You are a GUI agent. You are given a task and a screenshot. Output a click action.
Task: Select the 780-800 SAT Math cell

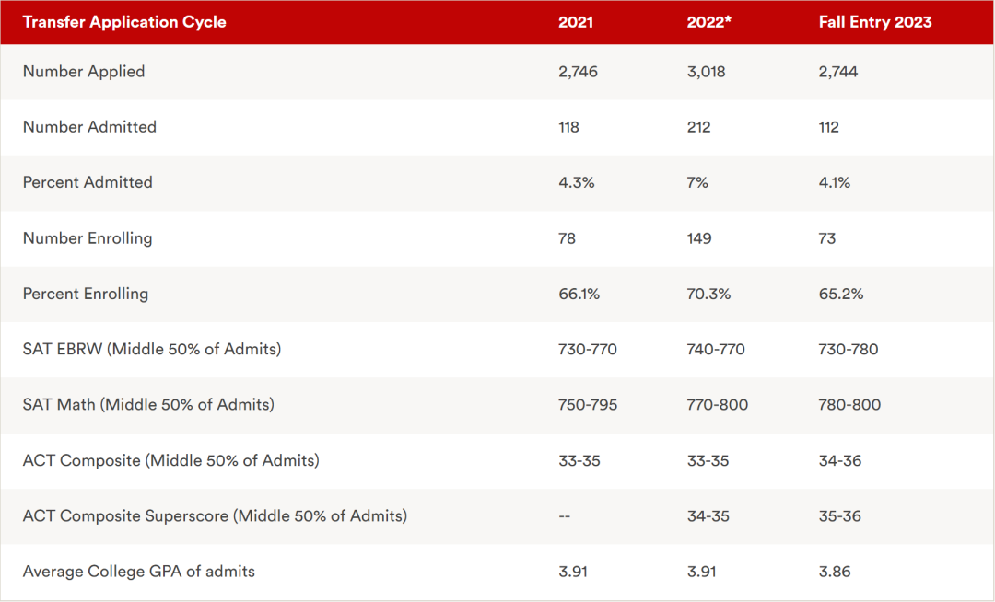(x=849, y=405)
